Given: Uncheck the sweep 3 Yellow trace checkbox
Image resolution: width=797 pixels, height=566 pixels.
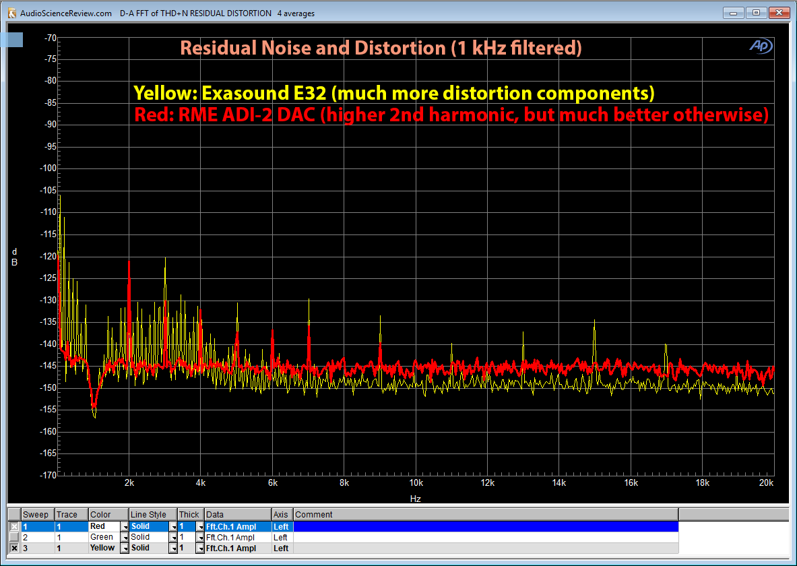Looking at the screenshot, I should [14, 548].
